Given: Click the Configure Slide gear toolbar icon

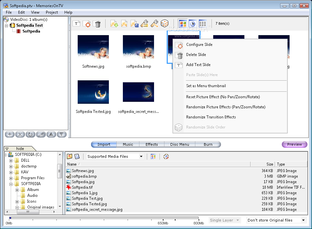Looking at the screenshot, I should click(x=87, y=24).
